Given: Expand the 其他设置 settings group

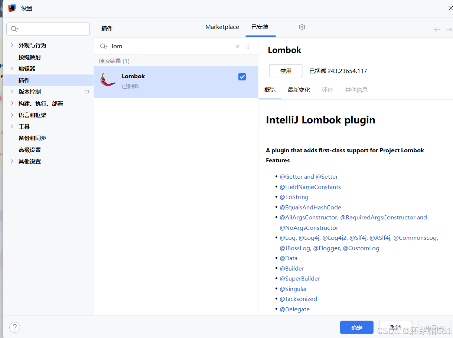Looking at the screenshot, I should [x=12, y=161].
